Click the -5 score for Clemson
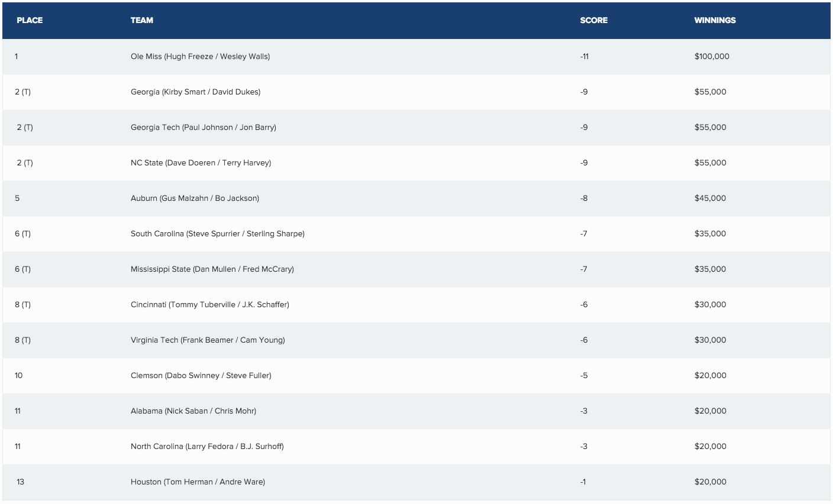833x504 pixels. [584, 376]
